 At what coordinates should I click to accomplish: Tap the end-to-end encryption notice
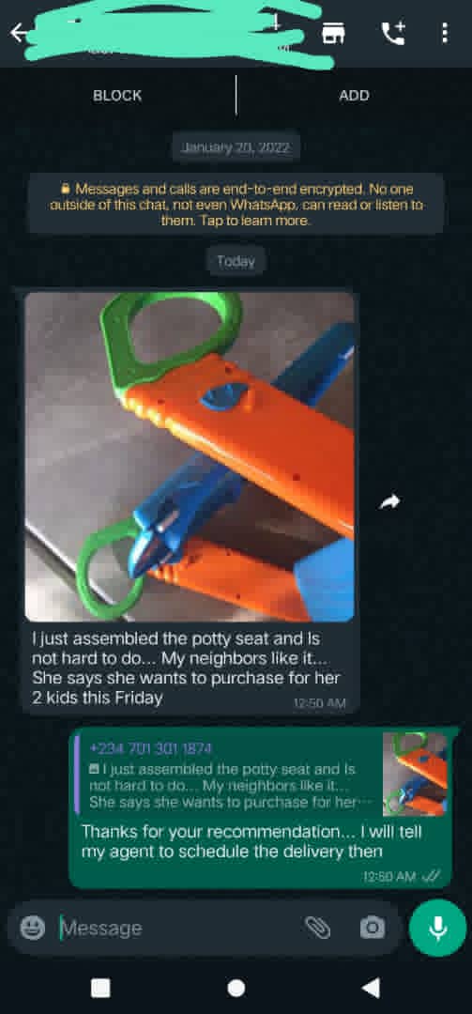236,205
